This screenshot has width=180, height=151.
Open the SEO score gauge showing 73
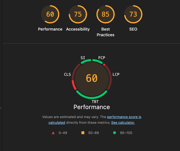pyautogui.click(x=133, y=14)
